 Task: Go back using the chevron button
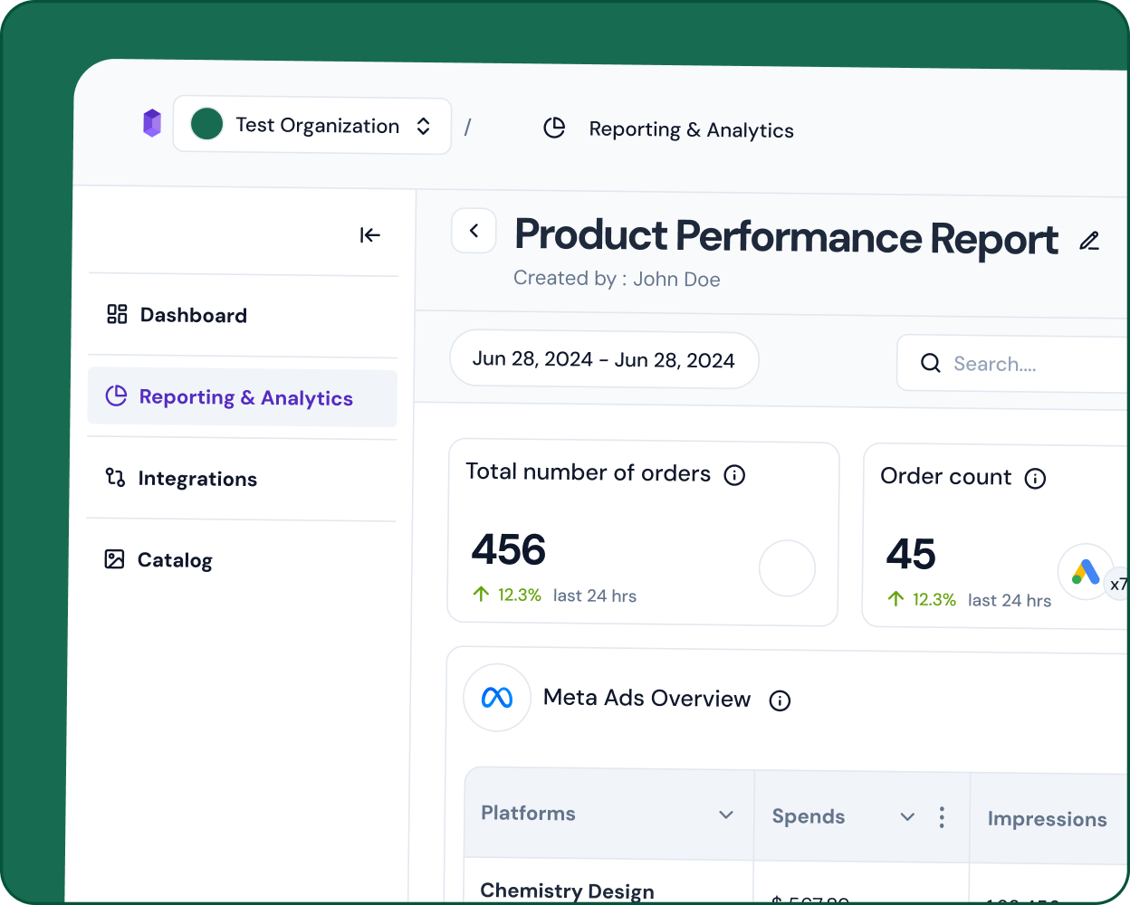pos(474,231)
